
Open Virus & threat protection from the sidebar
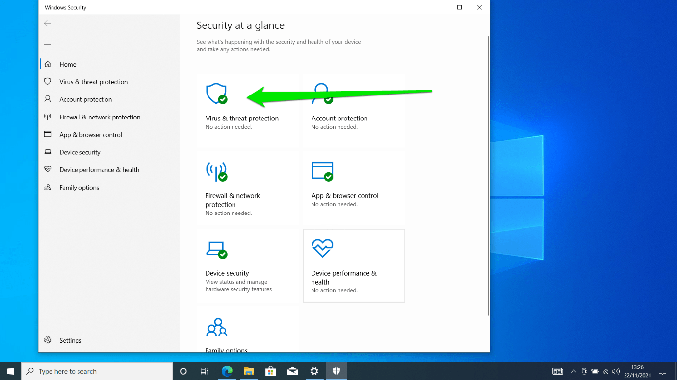93,81
